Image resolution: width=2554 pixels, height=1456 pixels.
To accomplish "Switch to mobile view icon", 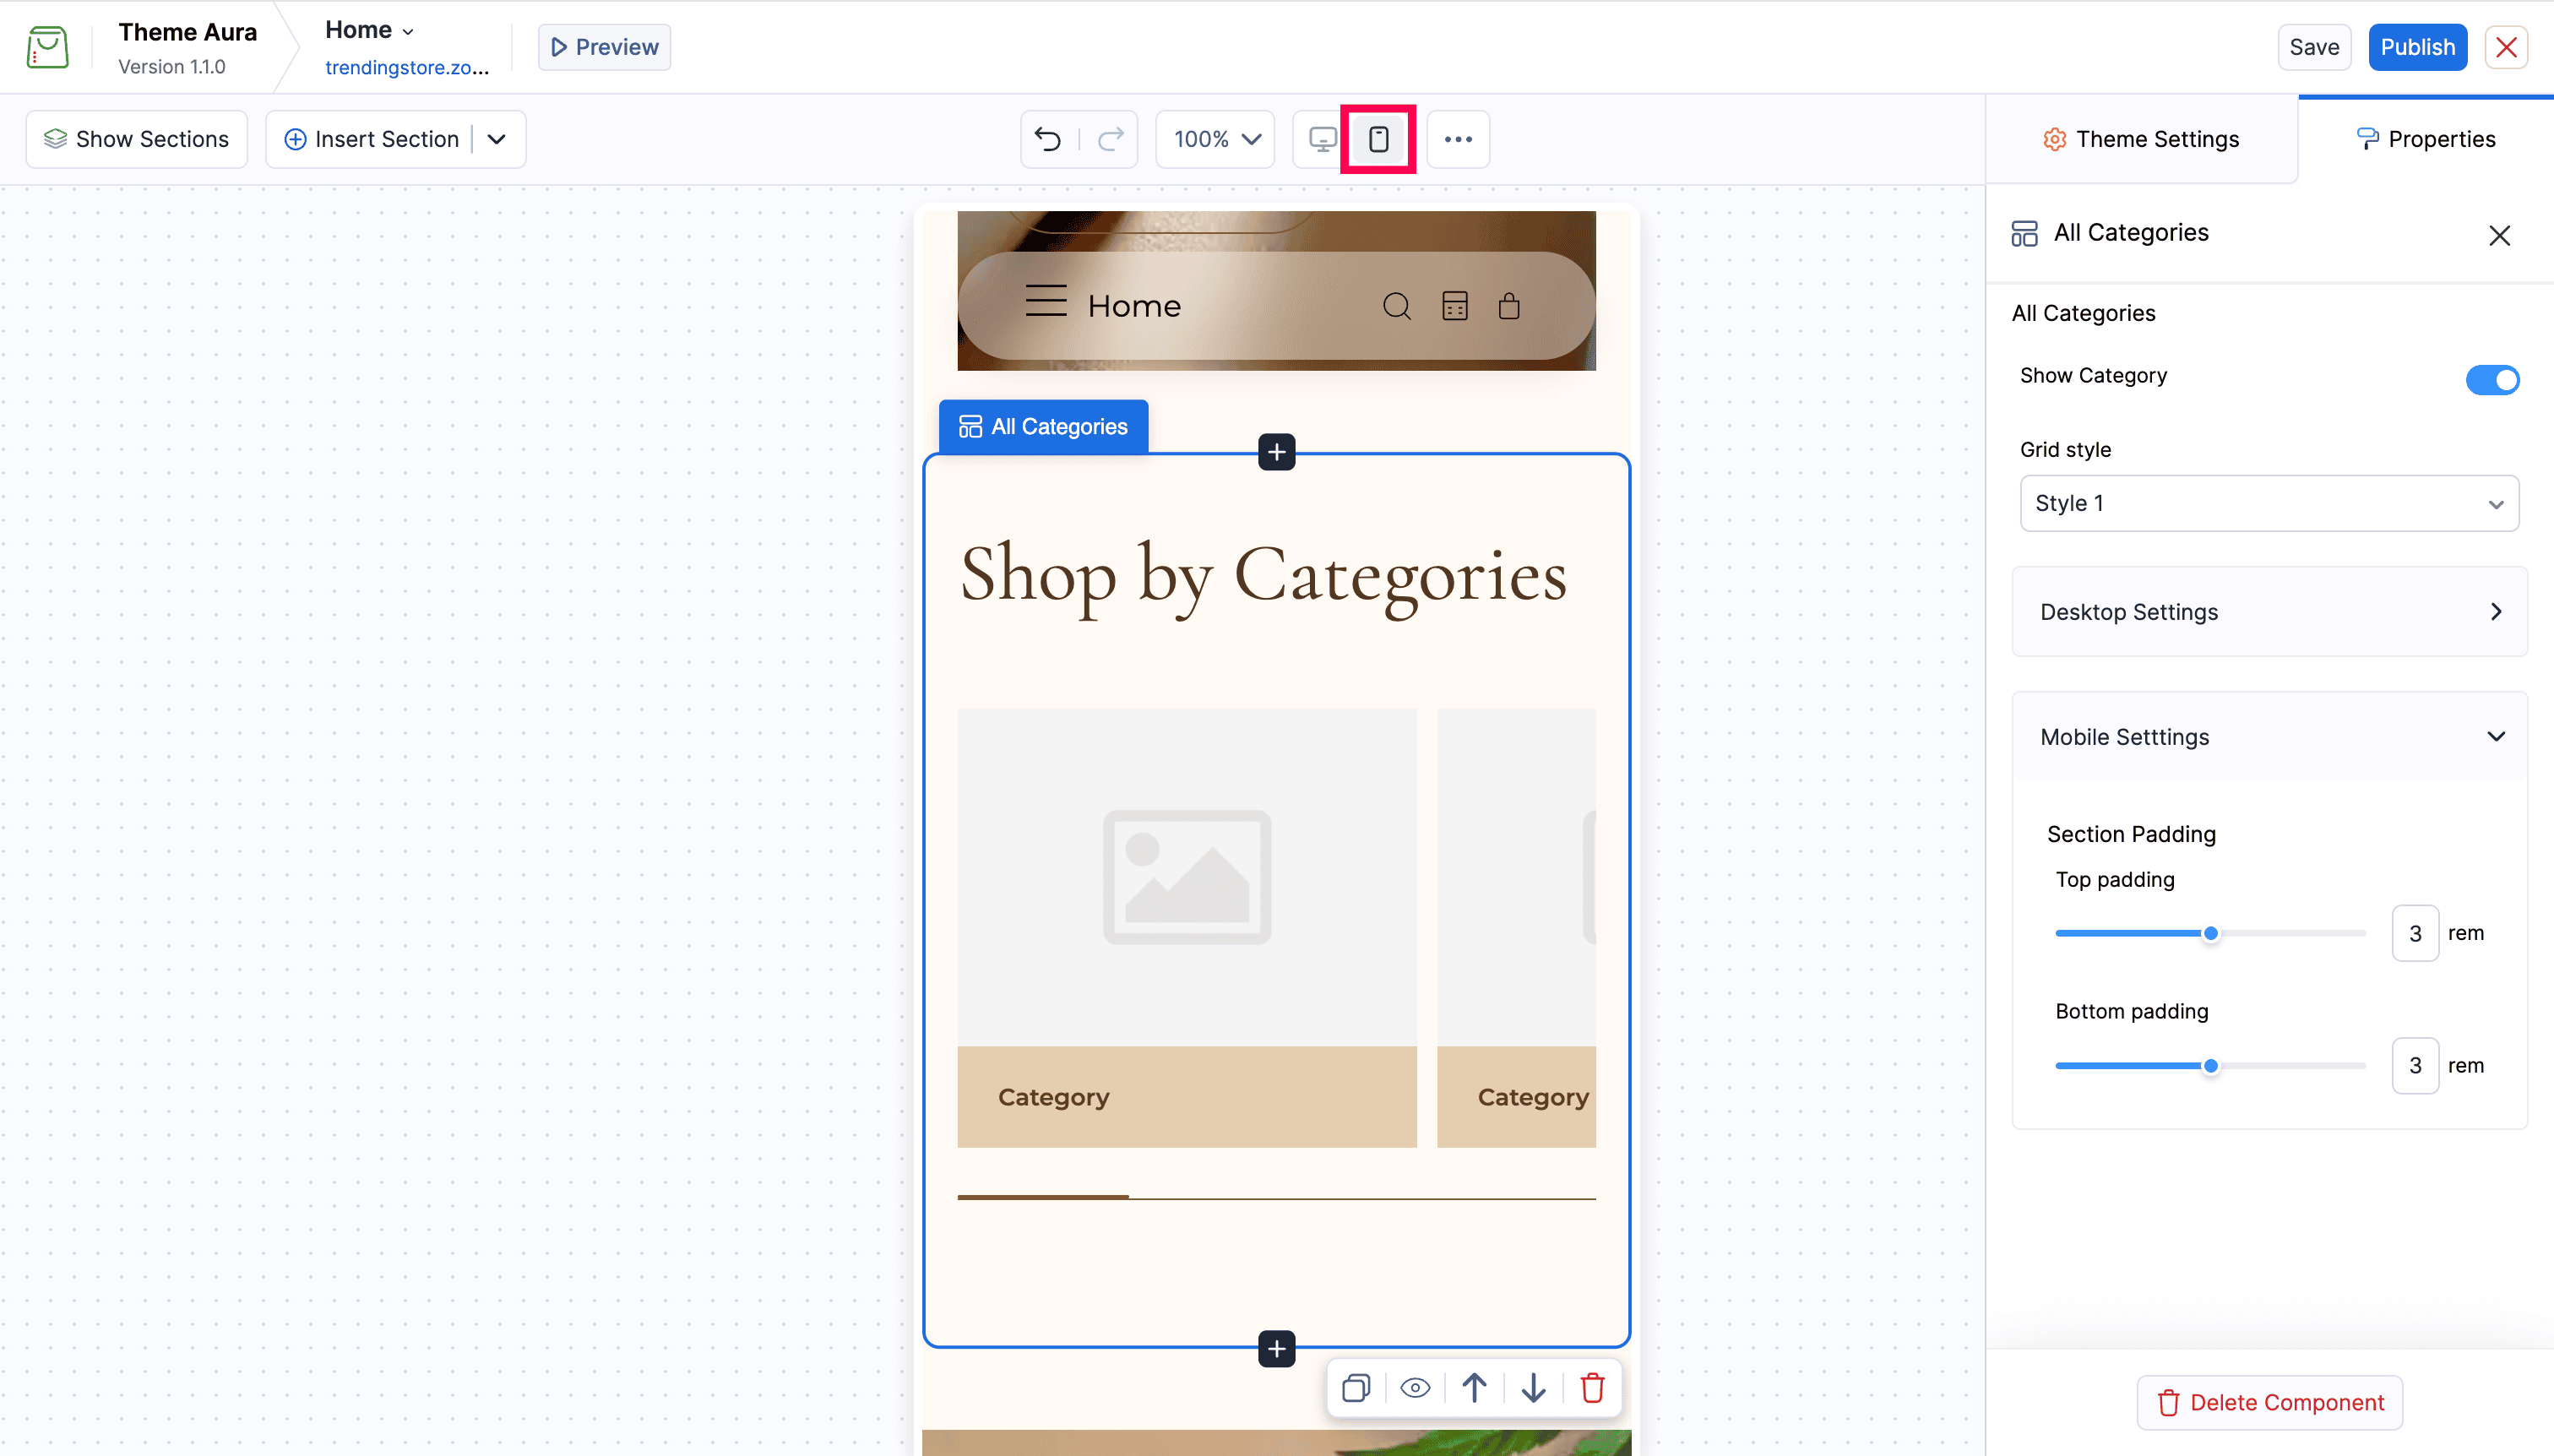I will pos(1378,139).
